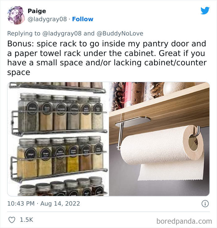Open Paige's profile avatar picture

tap(16, 15)
